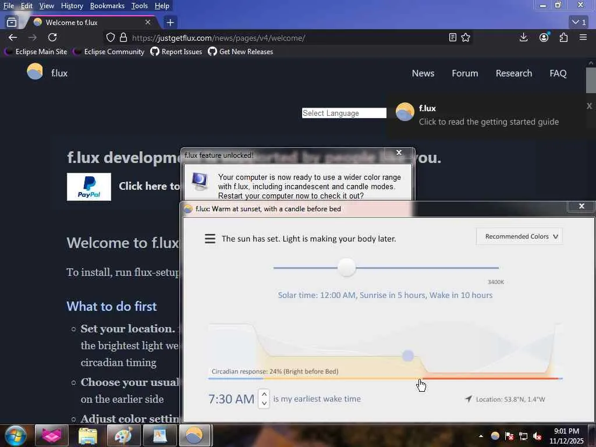Click the 7:30 AM wake time value
Screen dimensions: 596x447
click(231, 399)
